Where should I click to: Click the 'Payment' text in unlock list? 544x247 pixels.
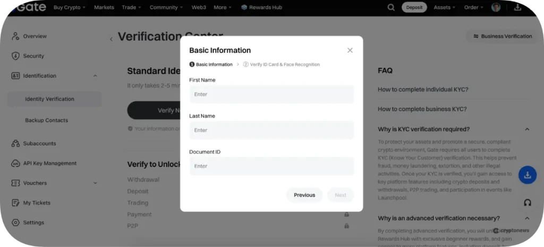click(x=140, y=215)
